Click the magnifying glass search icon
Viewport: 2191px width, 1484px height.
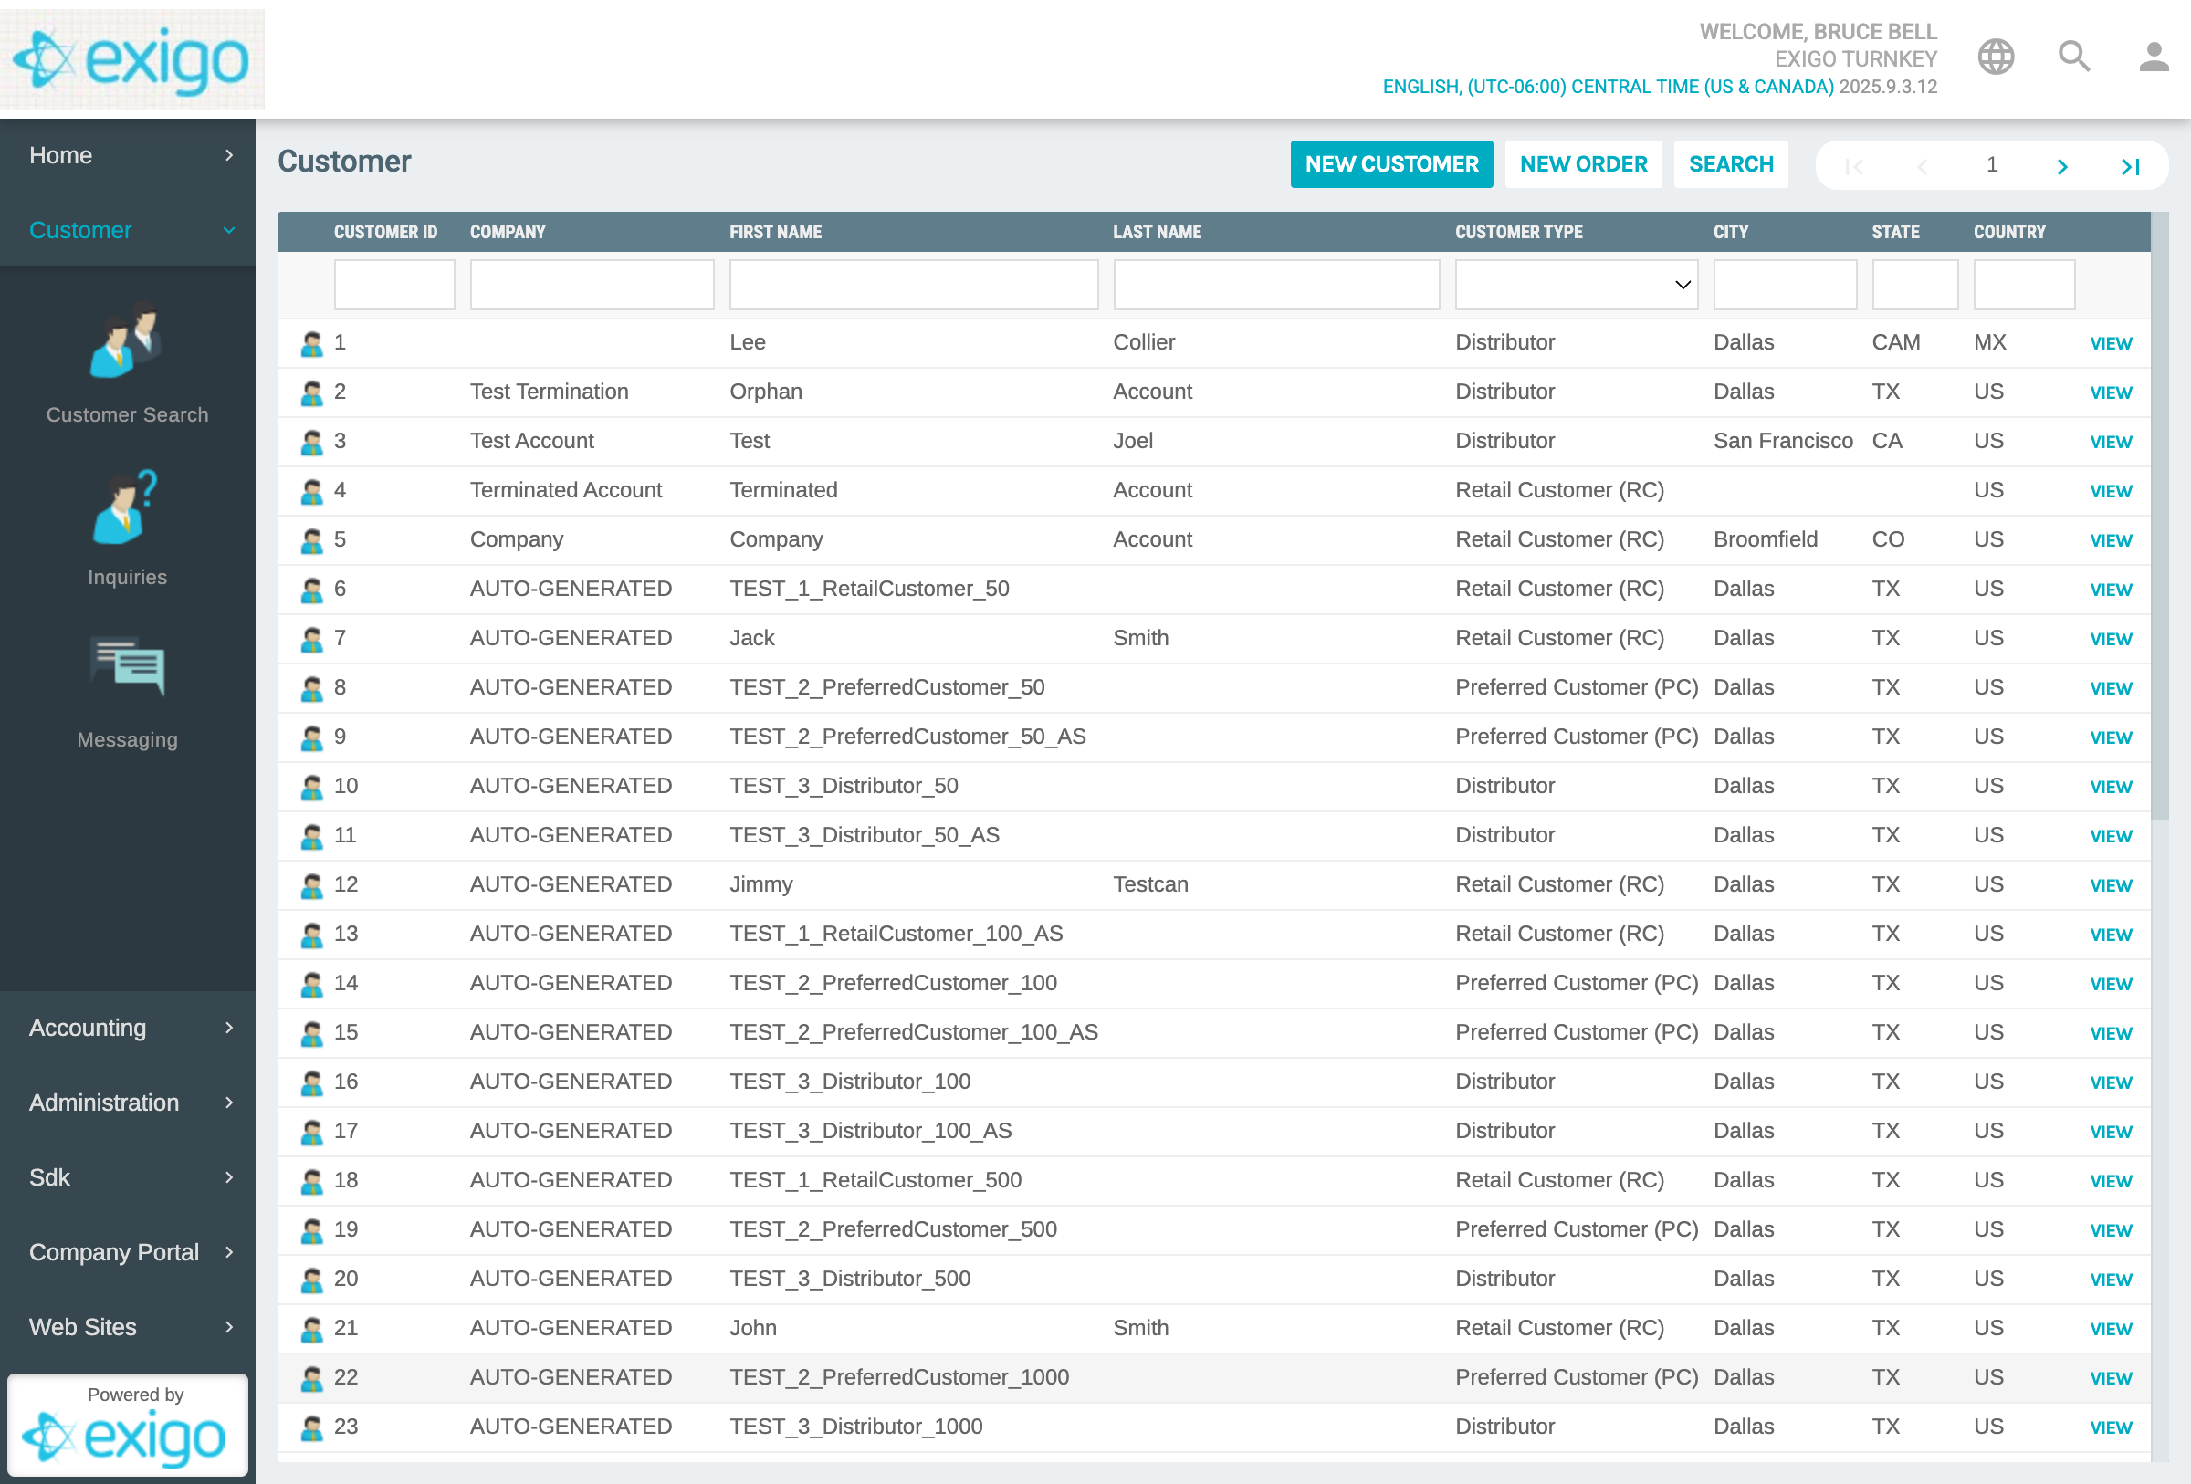coord(2073,57)
